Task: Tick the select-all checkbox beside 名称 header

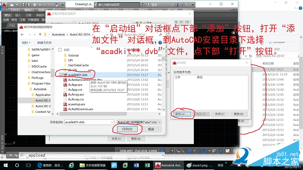Action: tap(60, 50)
